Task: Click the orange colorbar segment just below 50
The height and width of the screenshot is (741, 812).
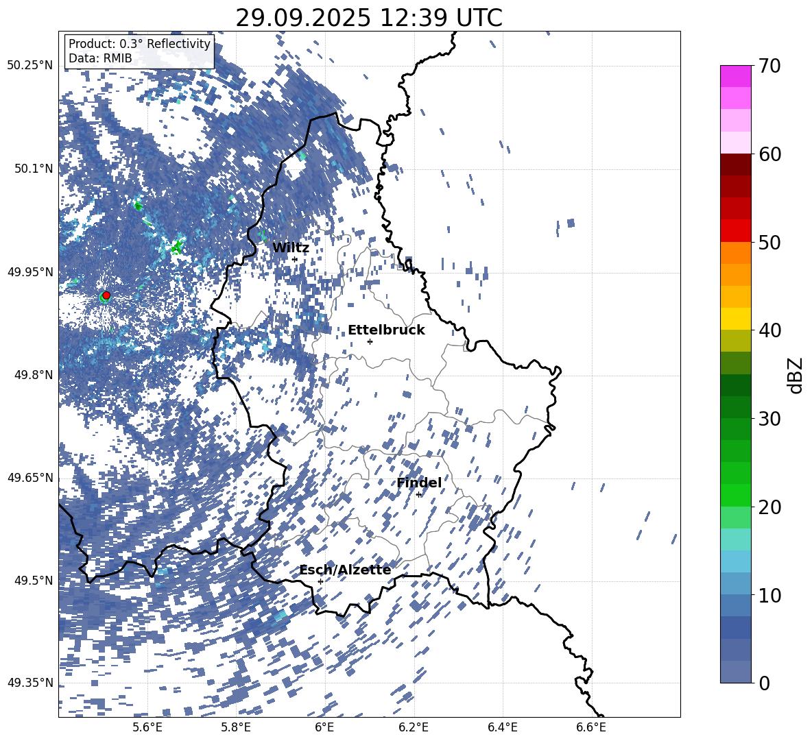Action: 735,252
